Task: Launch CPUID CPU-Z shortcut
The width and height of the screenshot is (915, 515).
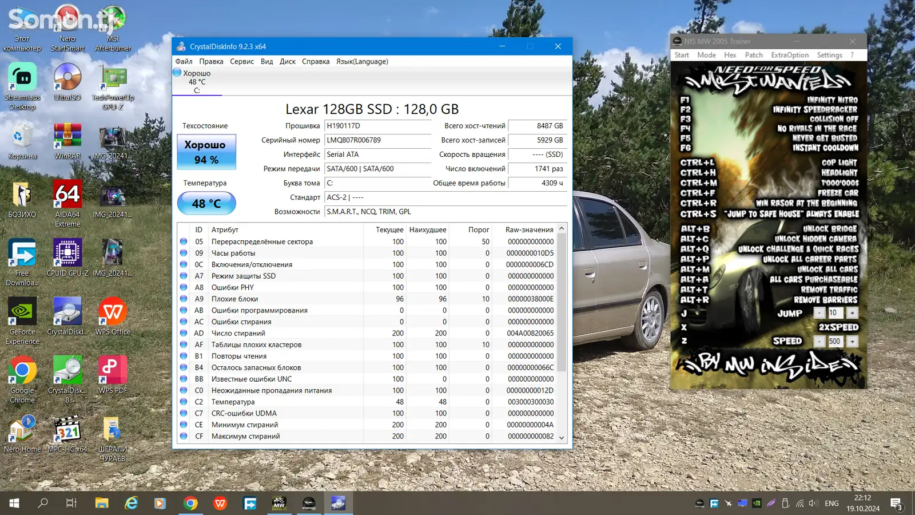Action: coord(67,257)
